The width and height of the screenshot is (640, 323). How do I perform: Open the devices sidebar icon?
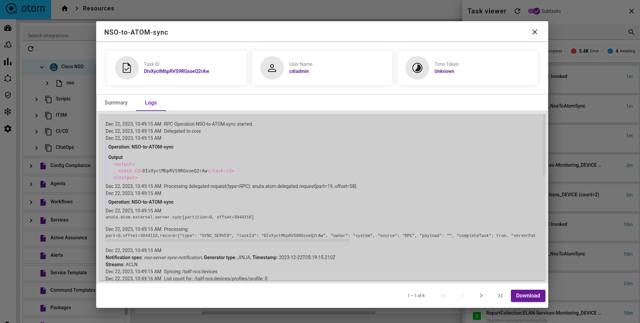point(8,45)
